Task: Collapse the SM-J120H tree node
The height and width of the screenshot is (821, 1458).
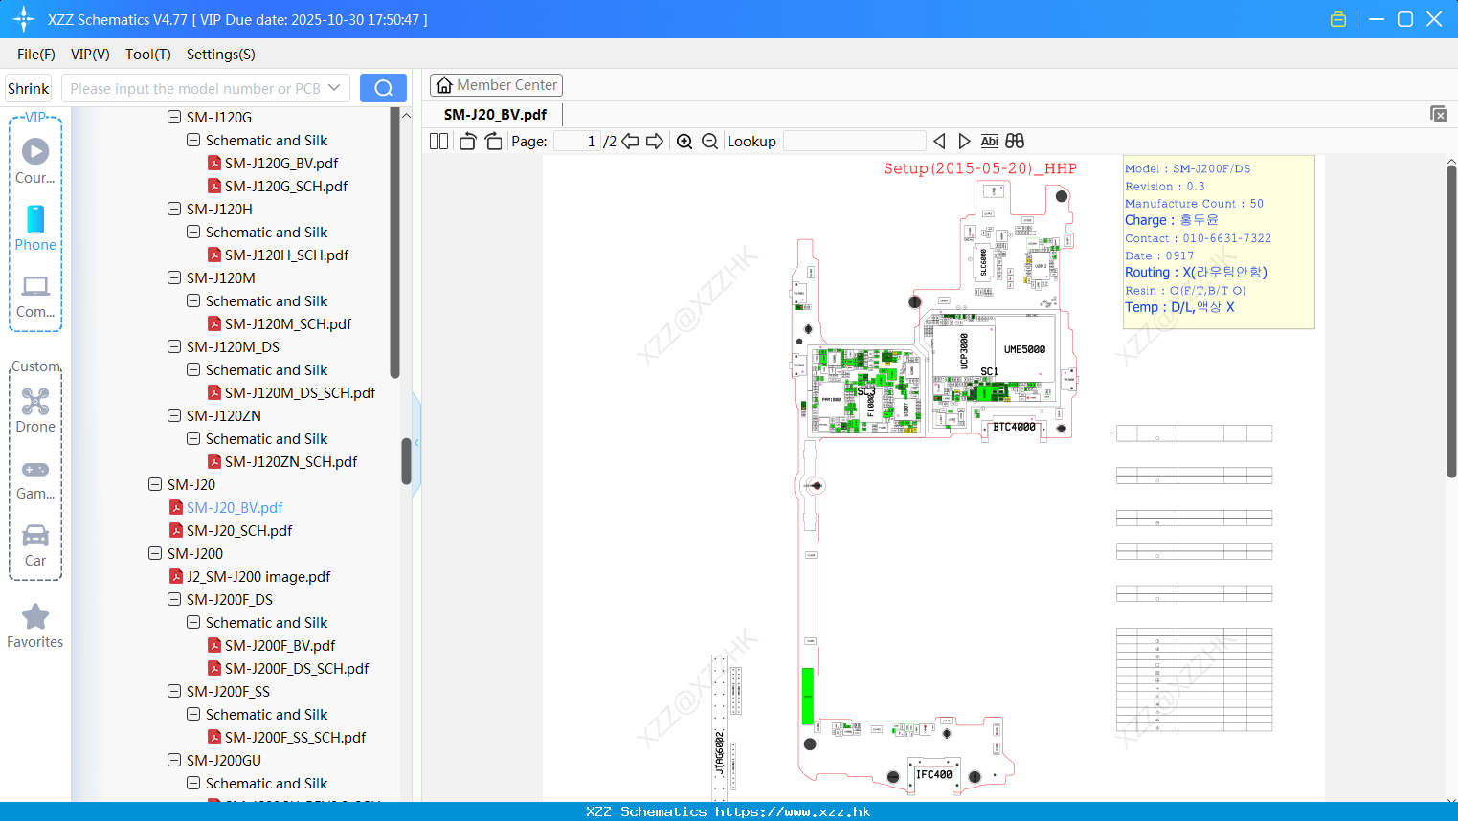Action: [x=174, y=209]
